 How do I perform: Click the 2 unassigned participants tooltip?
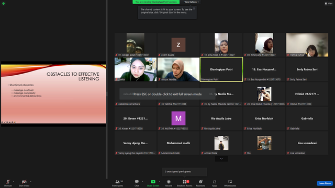click(185, 172)
